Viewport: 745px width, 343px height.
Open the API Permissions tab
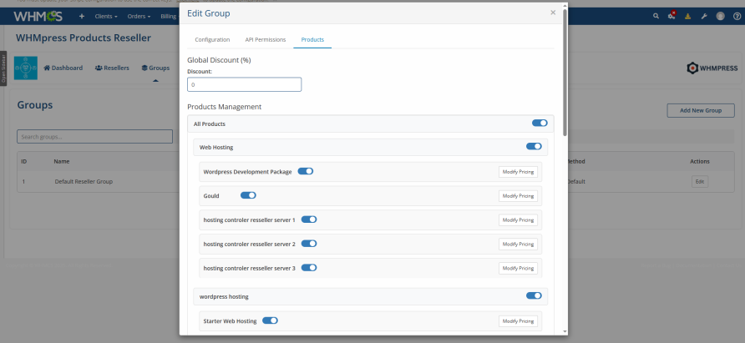click(265, 39)
